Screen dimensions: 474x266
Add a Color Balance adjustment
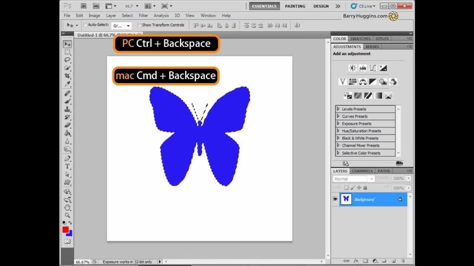[363, 82]
